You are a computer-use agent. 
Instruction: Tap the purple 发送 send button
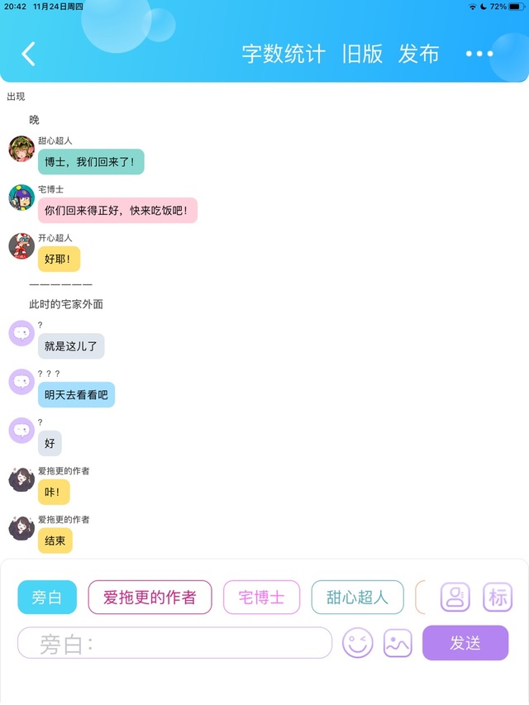coord(465,643)
